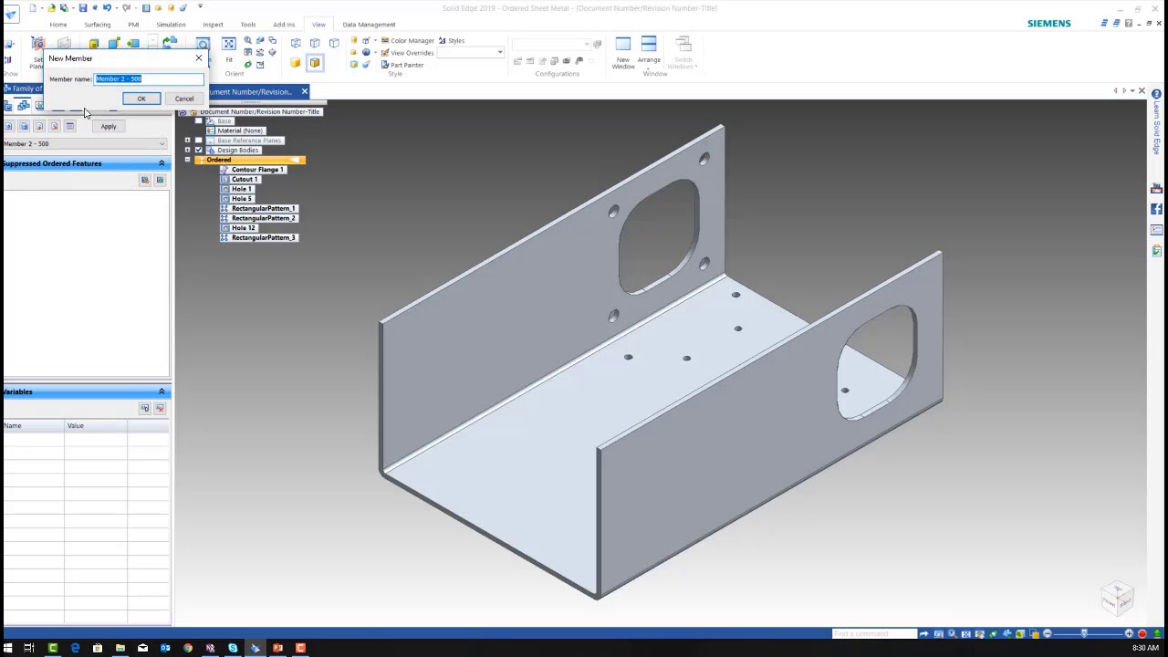This screenshot has width=1168, height=657.
Task: Open the Styles command
Action: (452, 40)
